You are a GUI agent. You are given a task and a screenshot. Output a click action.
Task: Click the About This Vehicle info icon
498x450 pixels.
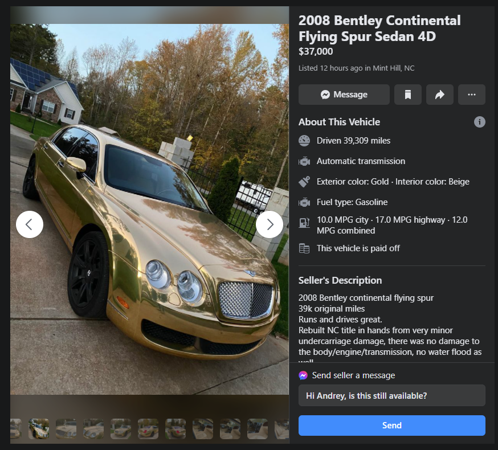pos(480,122)
